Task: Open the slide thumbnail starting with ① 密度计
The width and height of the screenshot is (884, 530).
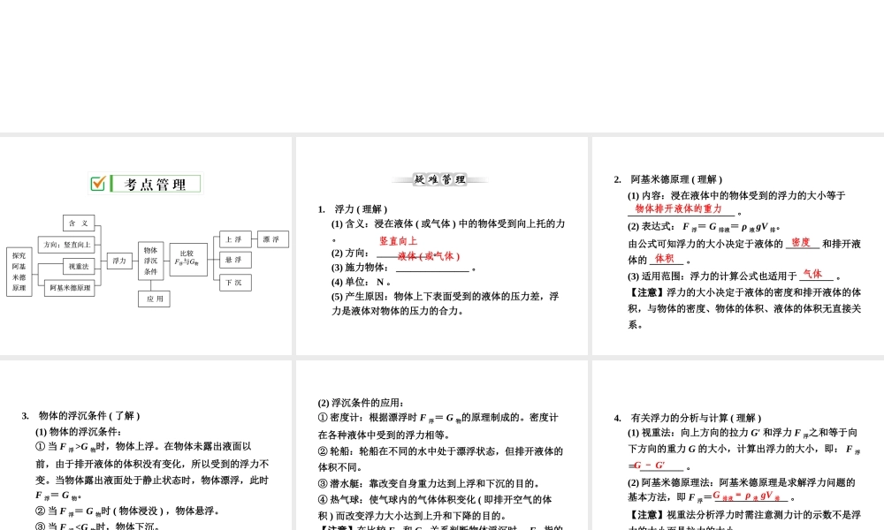Action: (x=442, y=444)
